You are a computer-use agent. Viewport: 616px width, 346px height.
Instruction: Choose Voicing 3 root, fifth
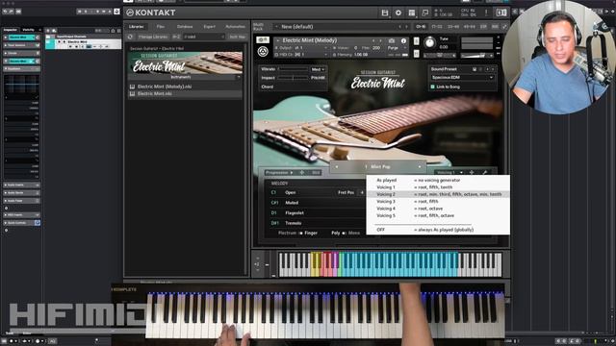[x=438, y=202]
